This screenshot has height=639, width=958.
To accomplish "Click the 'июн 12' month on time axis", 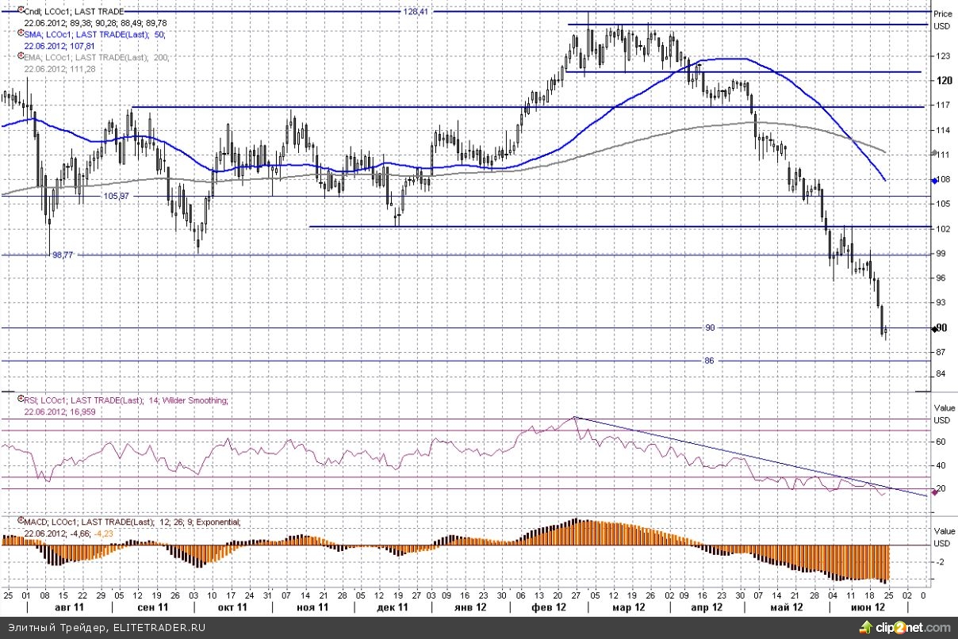I will tap(869, 606).
